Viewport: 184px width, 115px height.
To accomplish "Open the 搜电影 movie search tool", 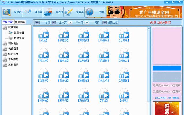I will click(12, 12).
